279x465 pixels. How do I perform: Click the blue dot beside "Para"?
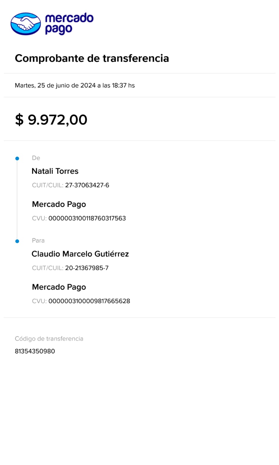pyautogui.click(x=17, y=241)
